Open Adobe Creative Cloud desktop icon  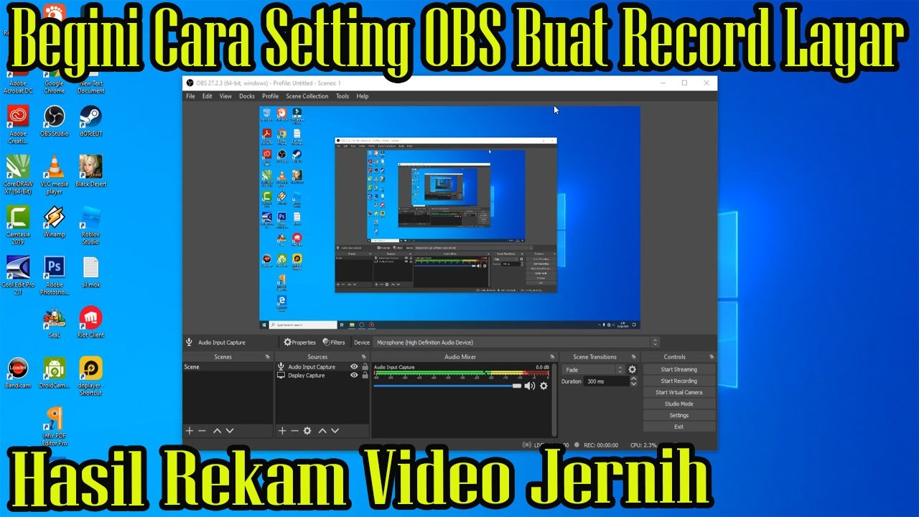(18, 124)
